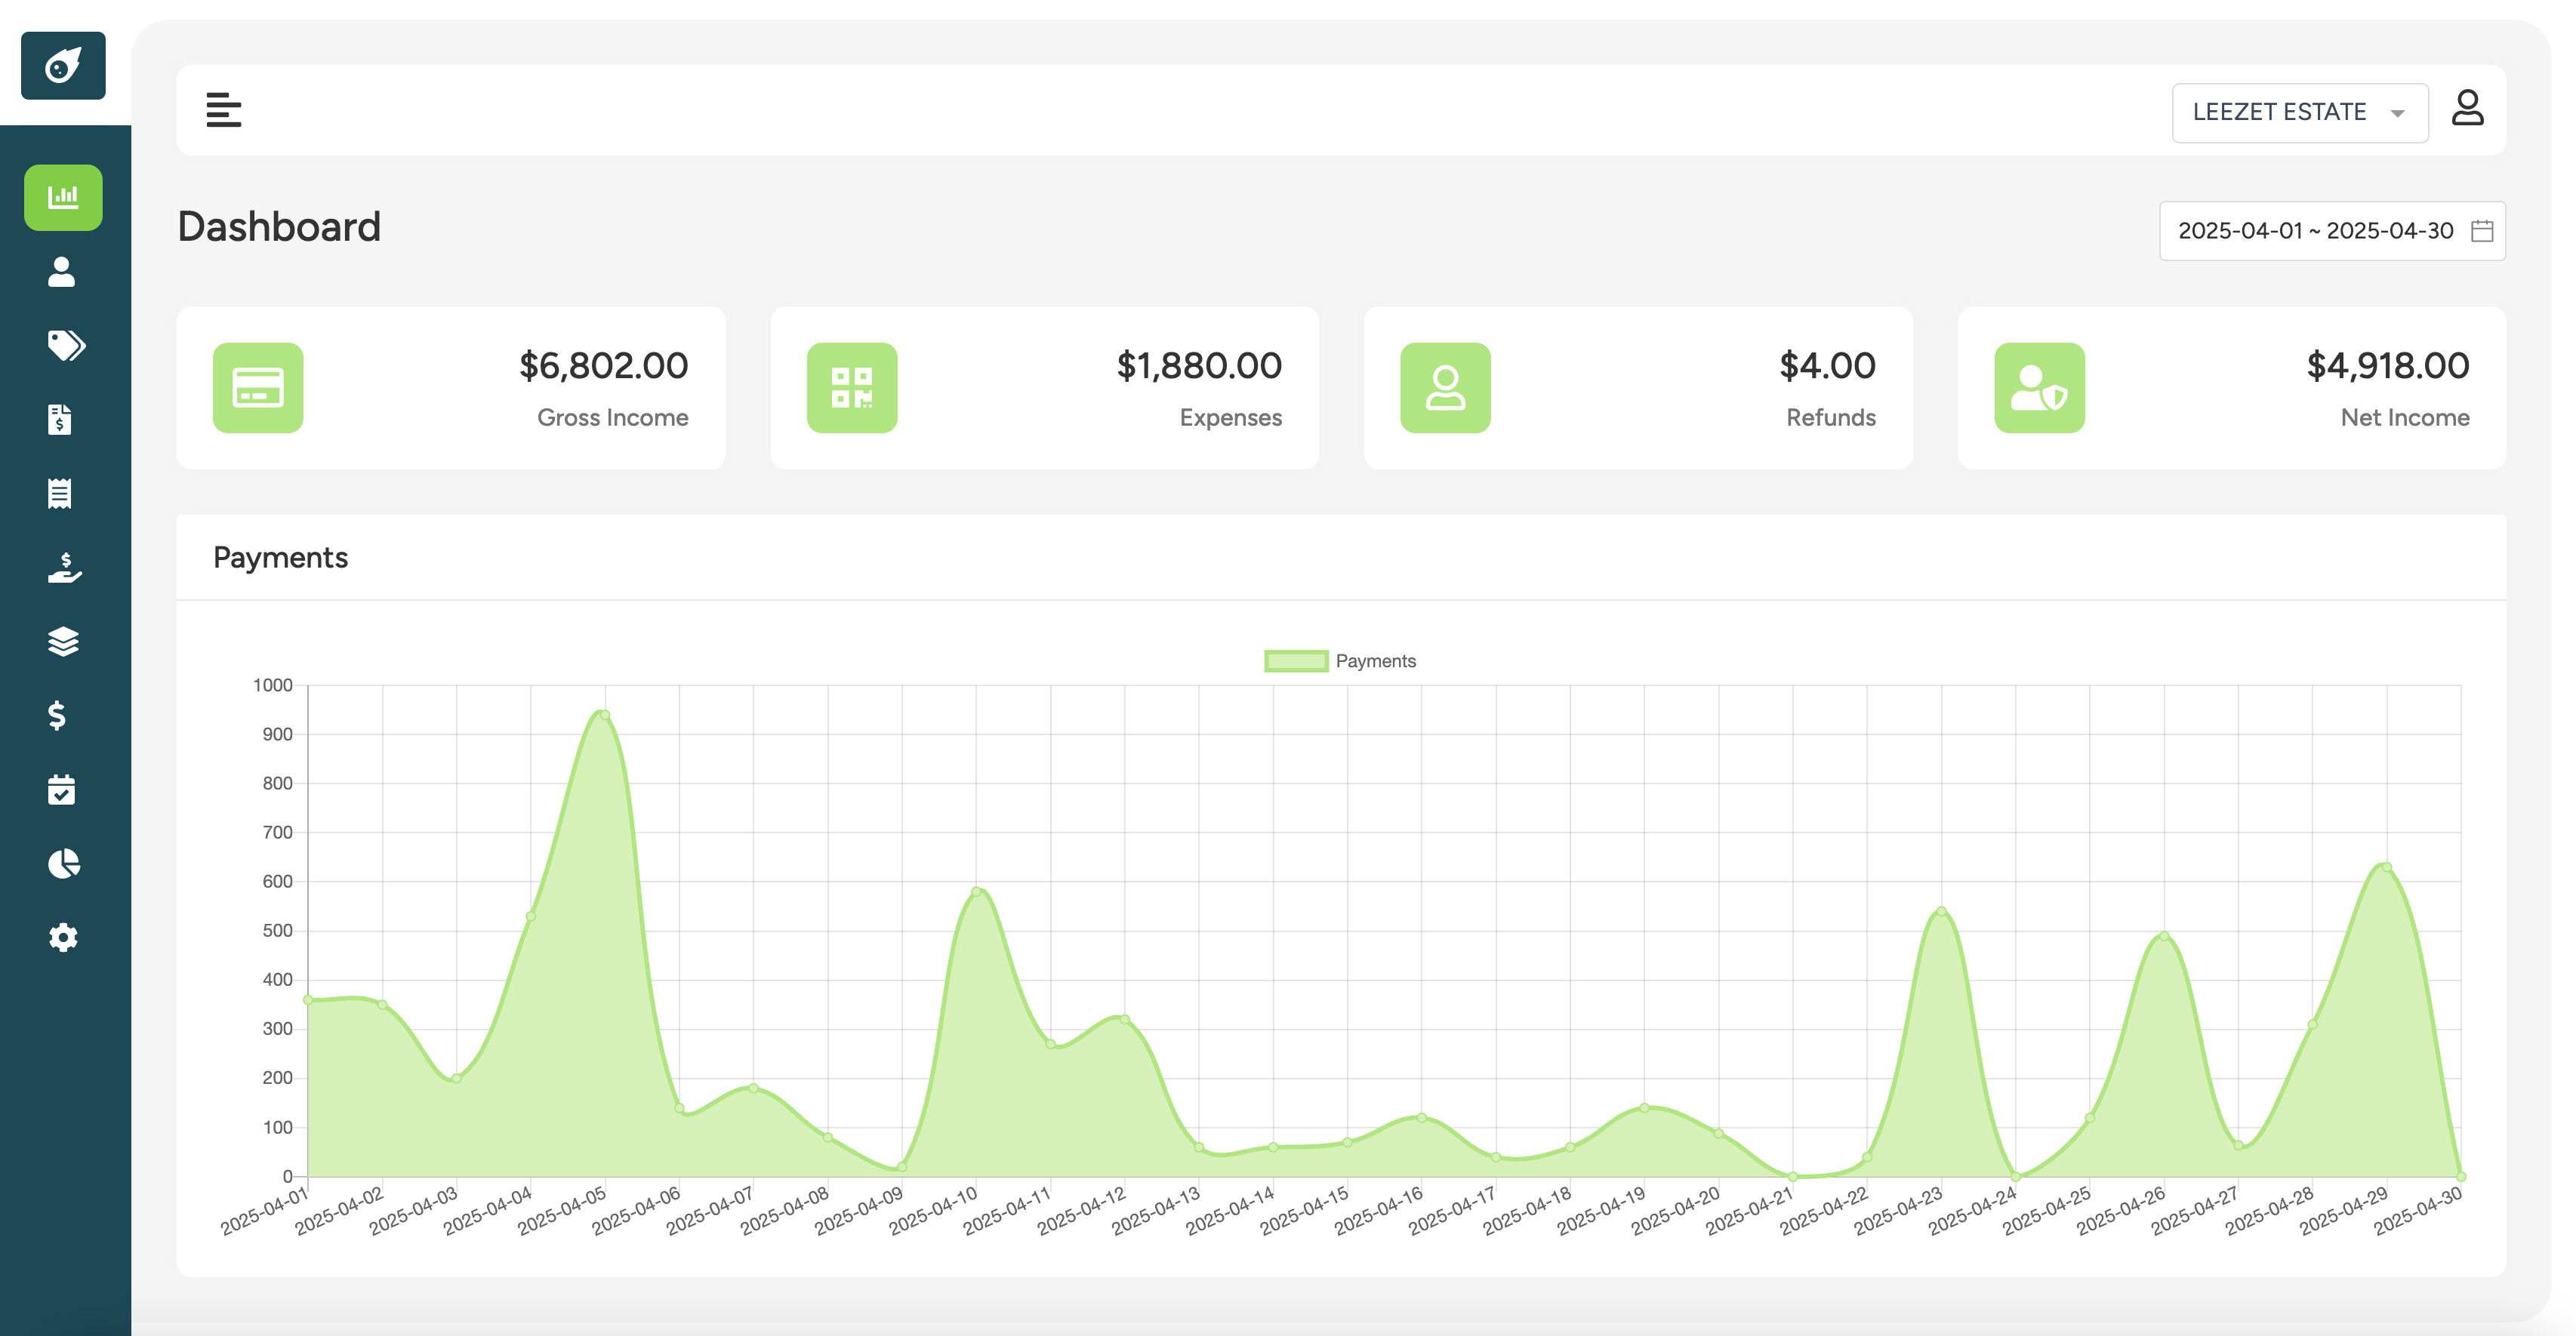Click the Payments panel title
This screenshot has width=2576, height=1336.
(281, 558)
